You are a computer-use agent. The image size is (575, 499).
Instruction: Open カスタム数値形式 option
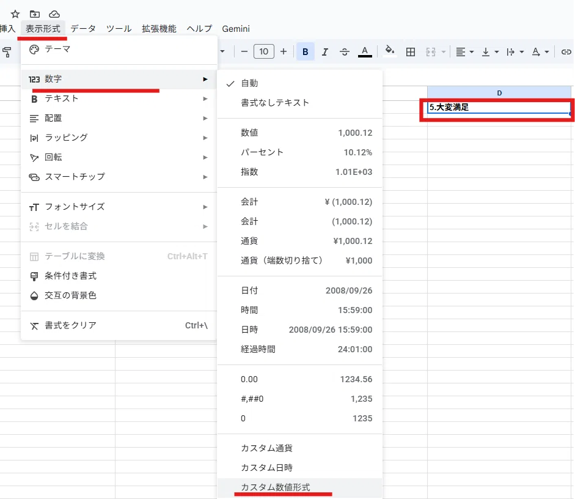coord(299,487)
